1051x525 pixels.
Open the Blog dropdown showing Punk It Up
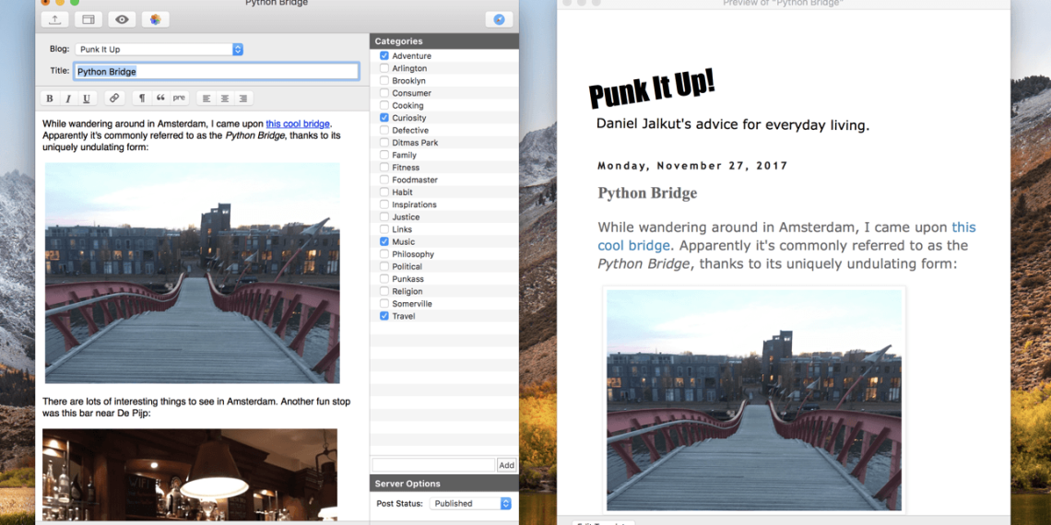point(159,50)
